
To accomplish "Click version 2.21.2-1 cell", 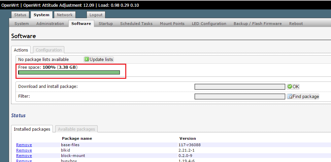I will tap(187, 151).
